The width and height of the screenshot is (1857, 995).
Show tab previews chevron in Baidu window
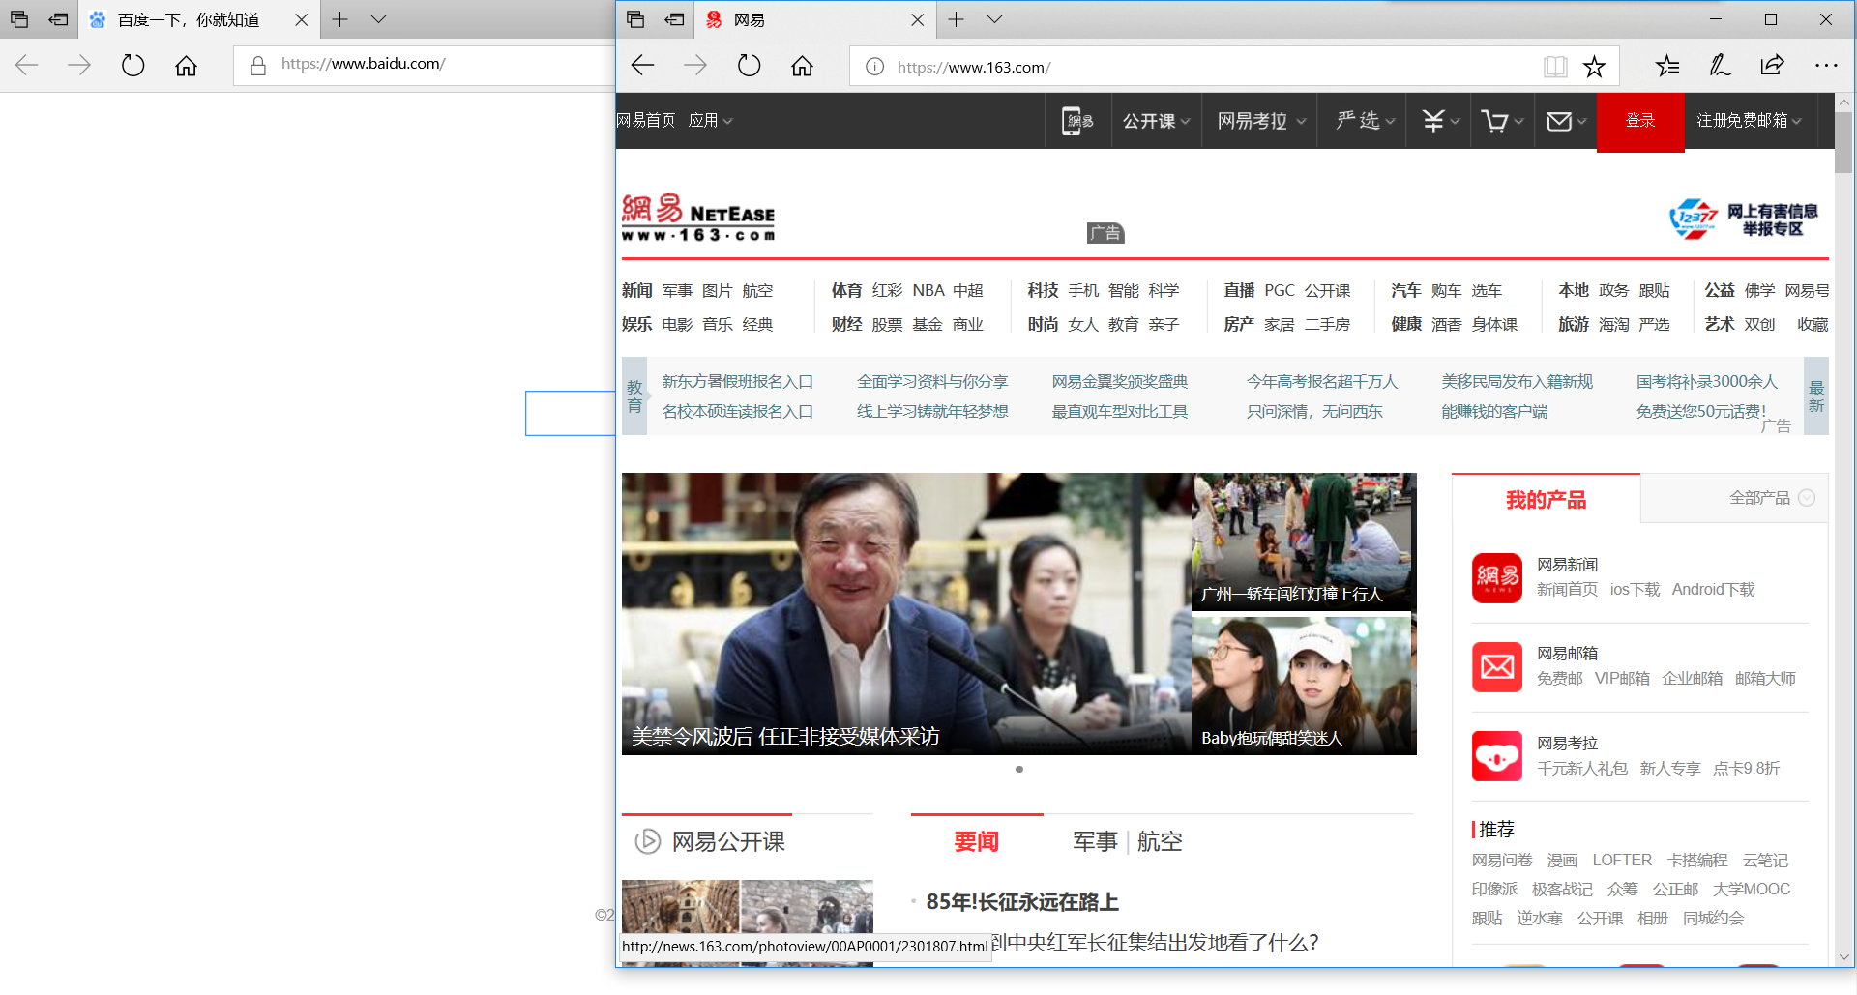click(378, 19)
